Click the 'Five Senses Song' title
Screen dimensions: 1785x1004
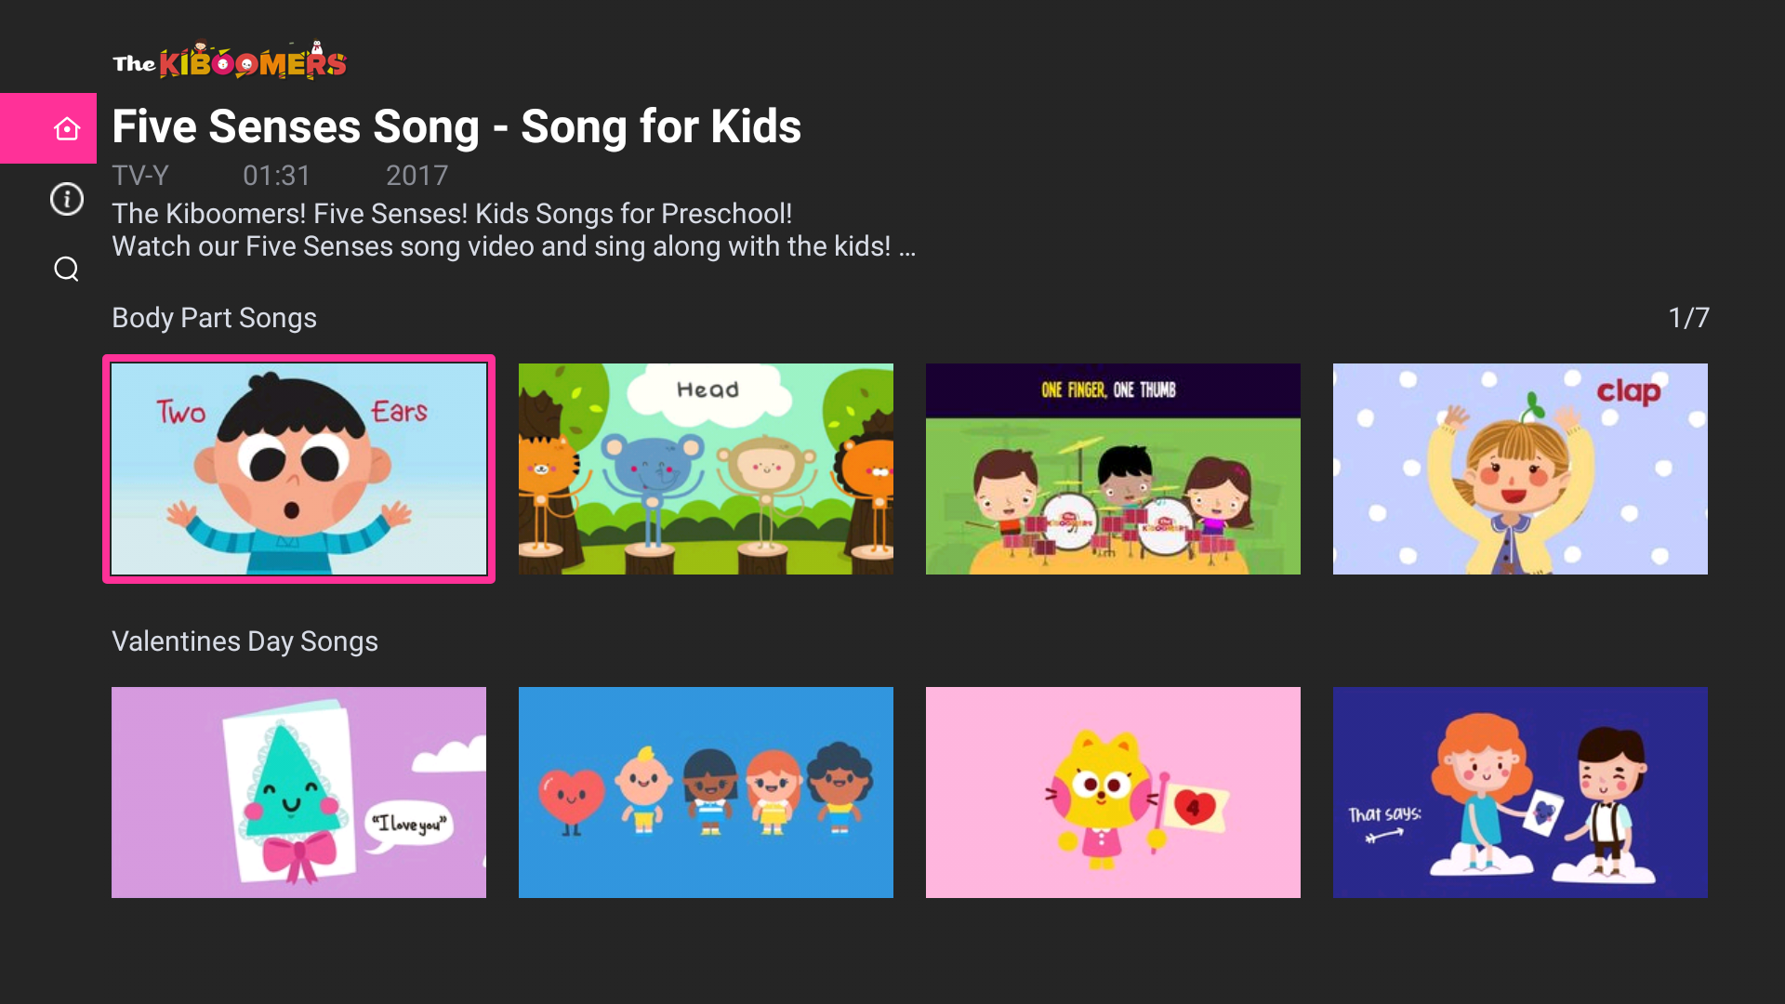tap(456, 126)
